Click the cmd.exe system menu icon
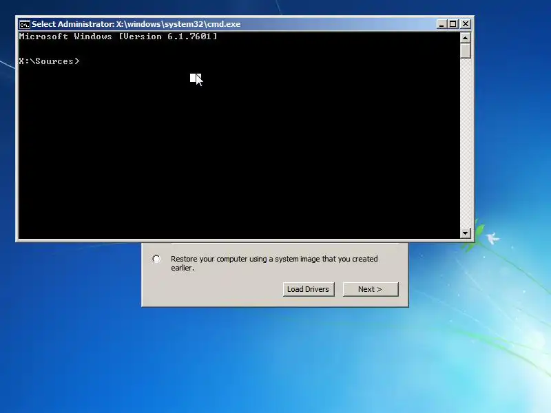This screenshot has height=413, width=551. tap(25, 24)
